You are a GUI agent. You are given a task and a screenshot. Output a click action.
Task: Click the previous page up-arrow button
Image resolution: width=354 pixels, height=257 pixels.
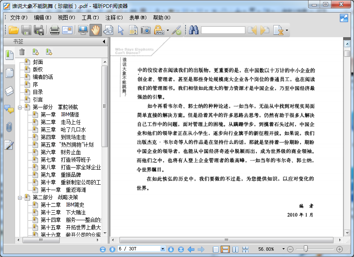112,249
